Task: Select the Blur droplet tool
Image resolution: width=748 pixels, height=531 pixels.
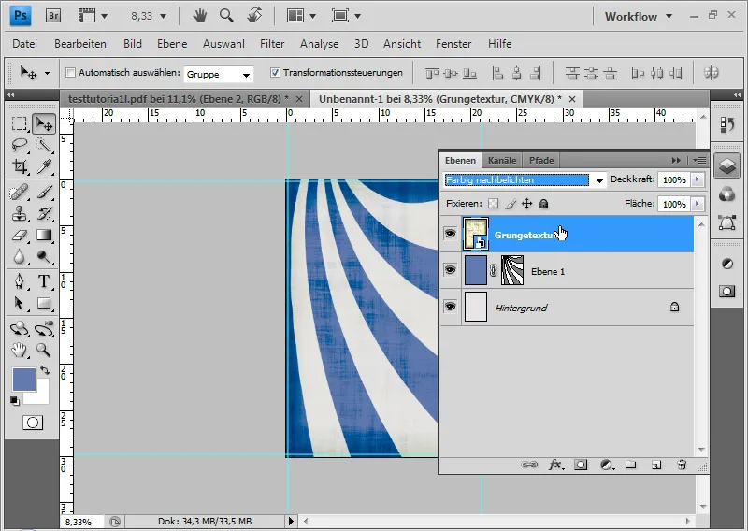Action: pyautogui.click(x=19, y=257)
